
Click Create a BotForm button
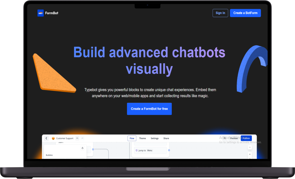tap(245, 13)
